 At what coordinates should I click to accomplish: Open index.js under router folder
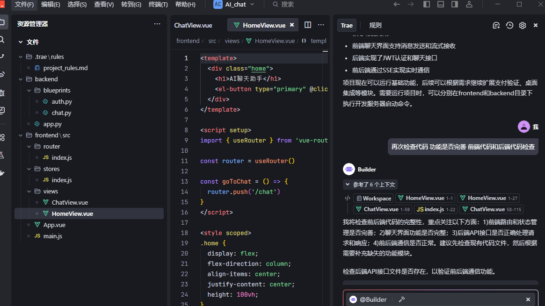[62, 157]
